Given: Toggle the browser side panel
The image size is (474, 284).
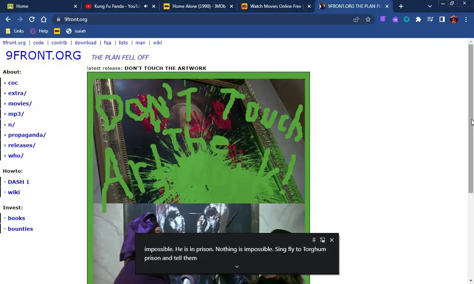Looking at the screenshot, I should pyautogui.click(x=442, y=19).
